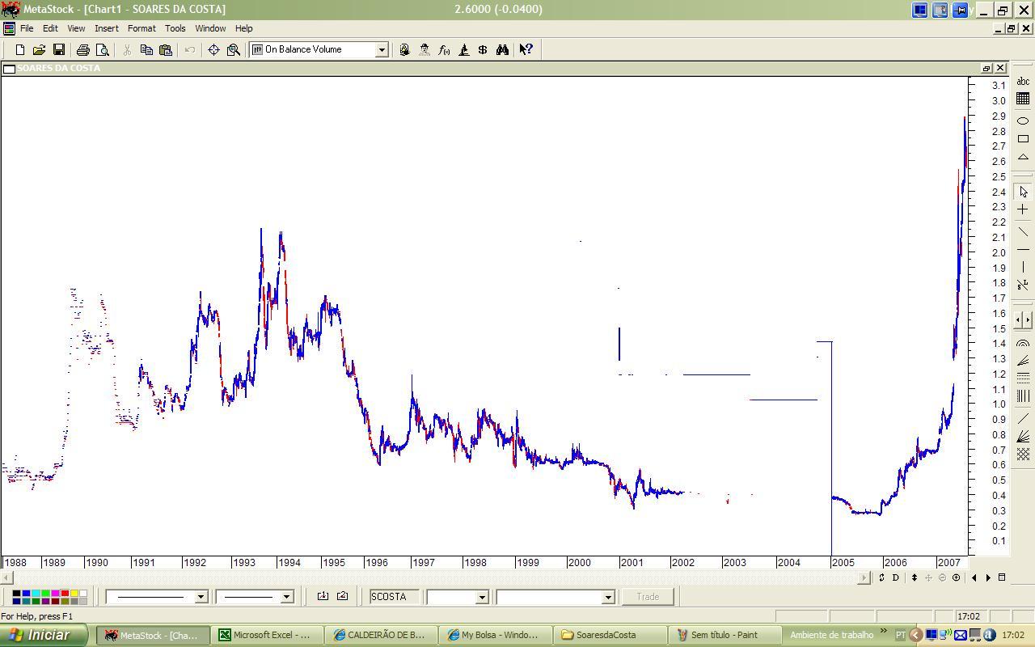
Task: Click the Trade button
Action: coord(648,597)
